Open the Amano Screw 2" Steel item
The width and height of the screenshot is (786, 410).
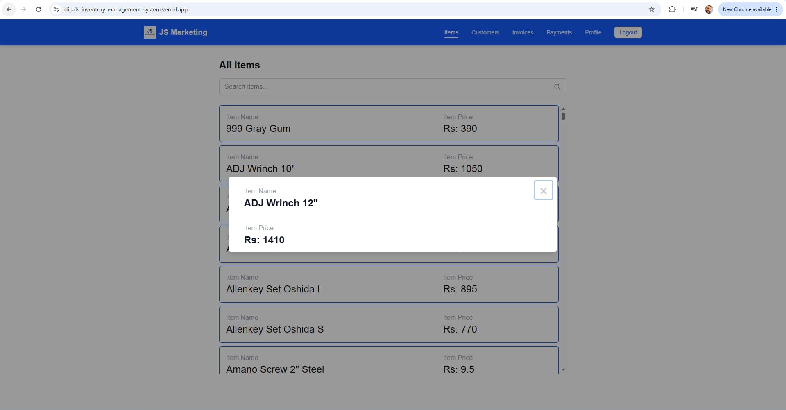click(x=389, y=360)
